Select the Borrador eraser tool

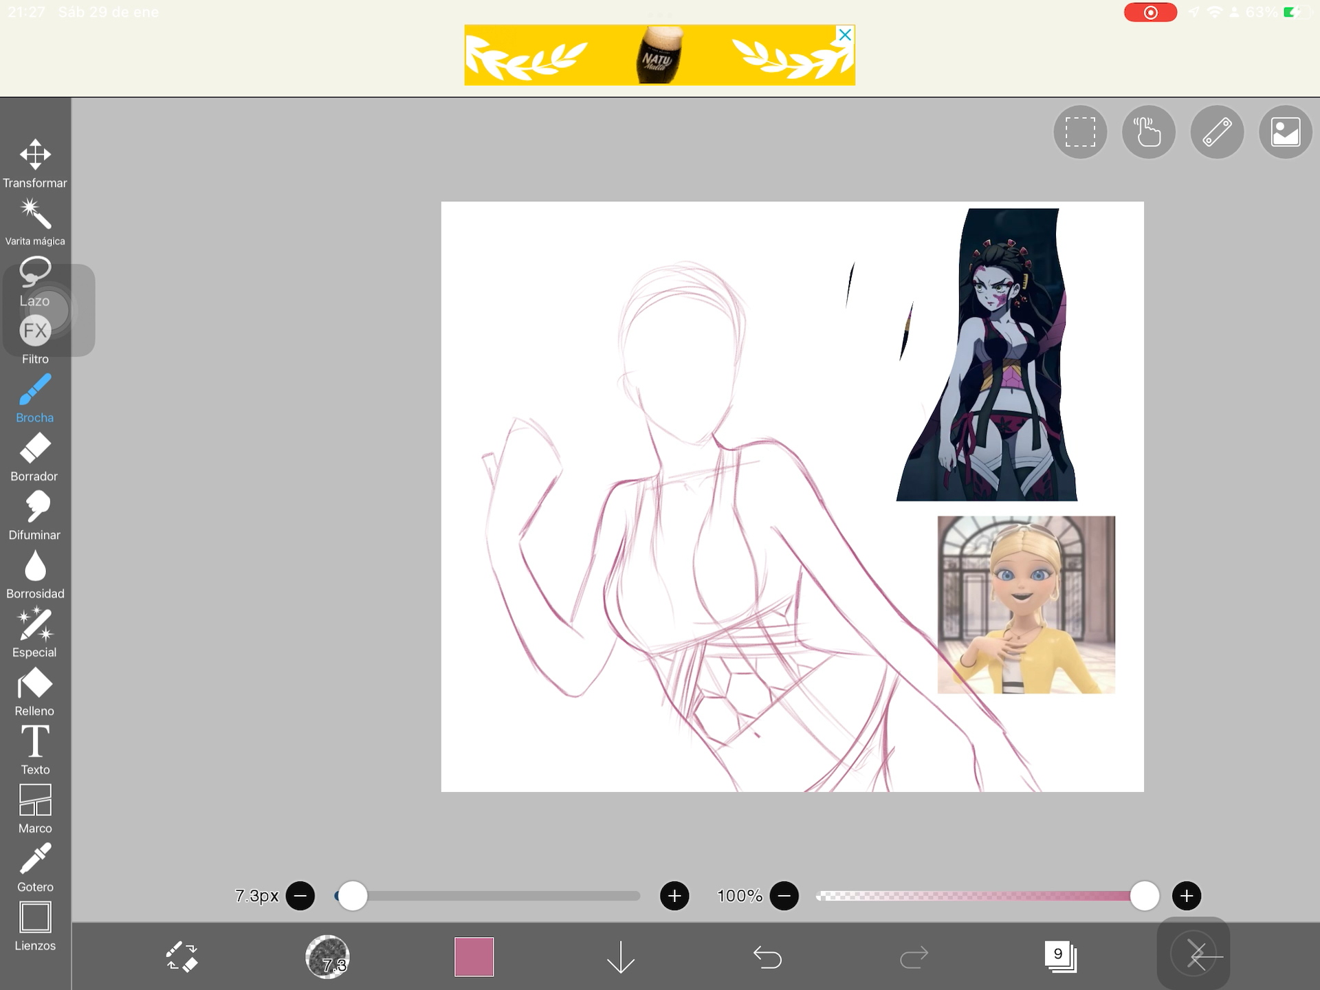(x=35, y=457)
